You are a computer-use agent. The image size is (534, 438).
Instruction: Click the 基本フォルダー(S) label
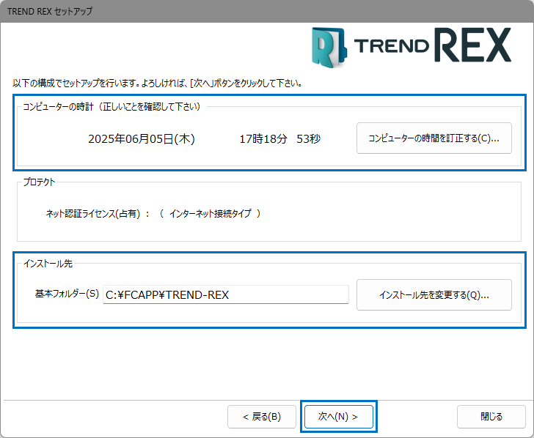point(67,294)
